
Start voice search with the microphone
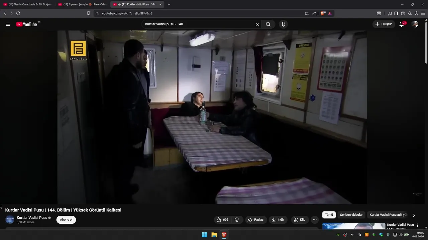pos(283,24)
